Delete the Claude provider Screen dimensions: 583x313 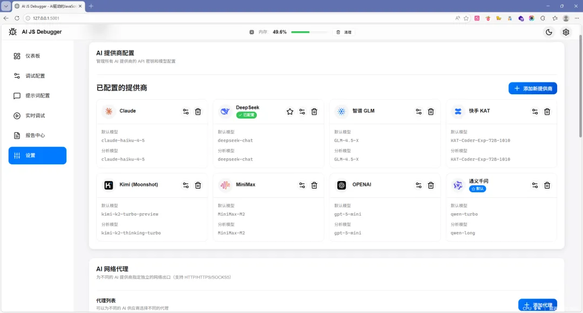(198, 112)
